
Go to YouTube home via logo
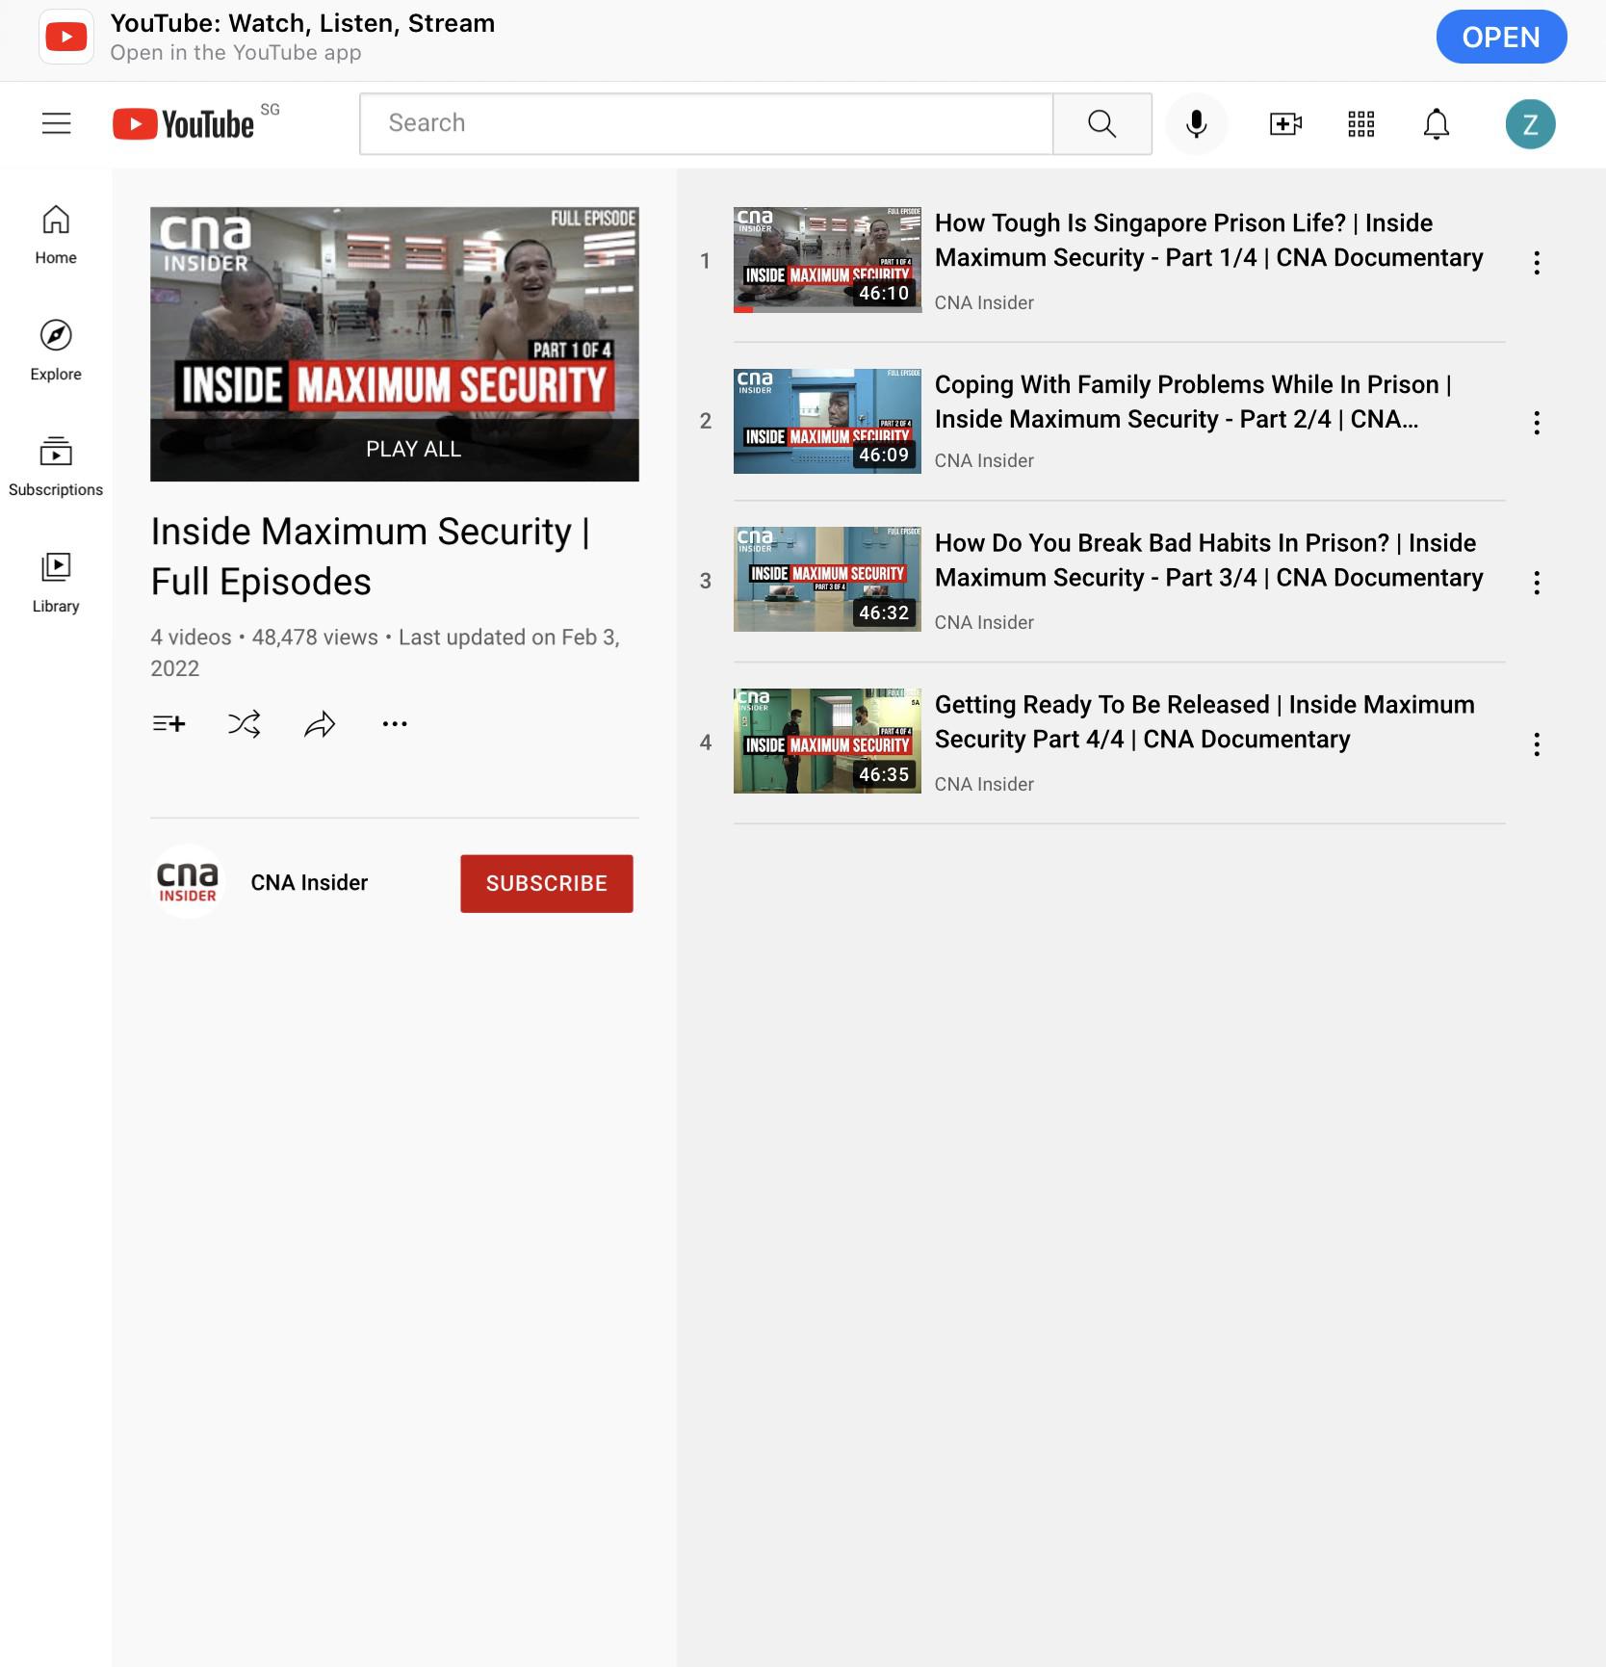(x=184, y=124)
